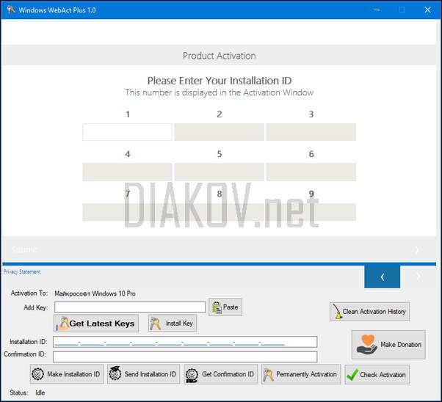
Task: Click the forward chevron next to back button
Action: click(418, 277)
